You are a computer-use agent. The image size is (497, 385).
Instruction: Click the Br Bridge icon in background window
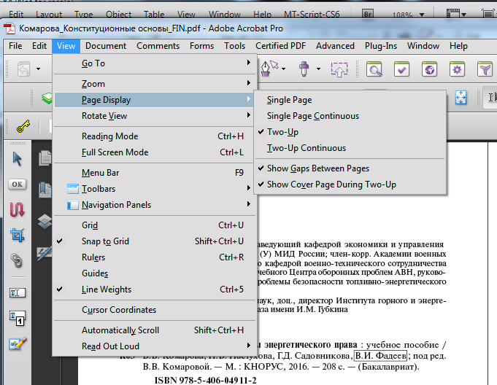point(368,14)
